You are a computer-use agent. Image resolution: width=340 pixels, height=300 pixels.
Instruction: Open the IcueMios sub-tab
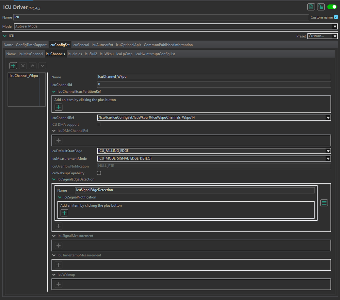pyautogui.click(x=75, y=54)
